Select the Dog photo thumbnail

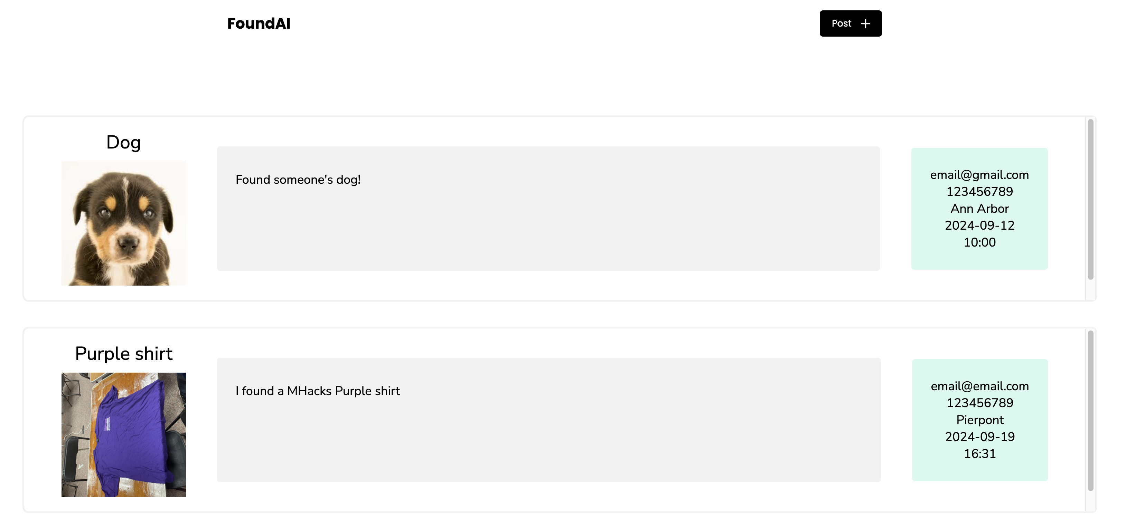click(x=124, y=223)
